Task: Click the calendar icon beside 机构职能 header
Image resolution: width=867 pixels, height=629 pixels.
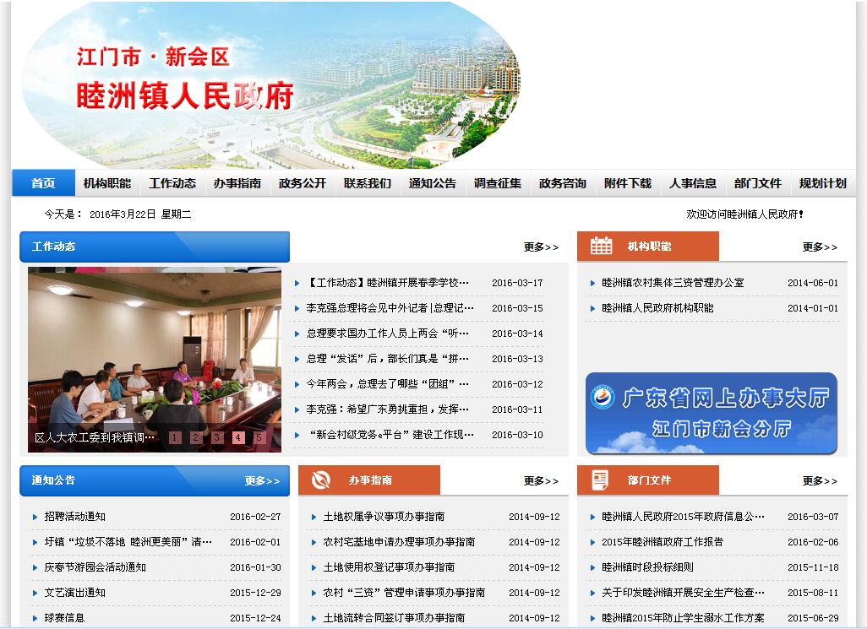Action: pos(601,246)
